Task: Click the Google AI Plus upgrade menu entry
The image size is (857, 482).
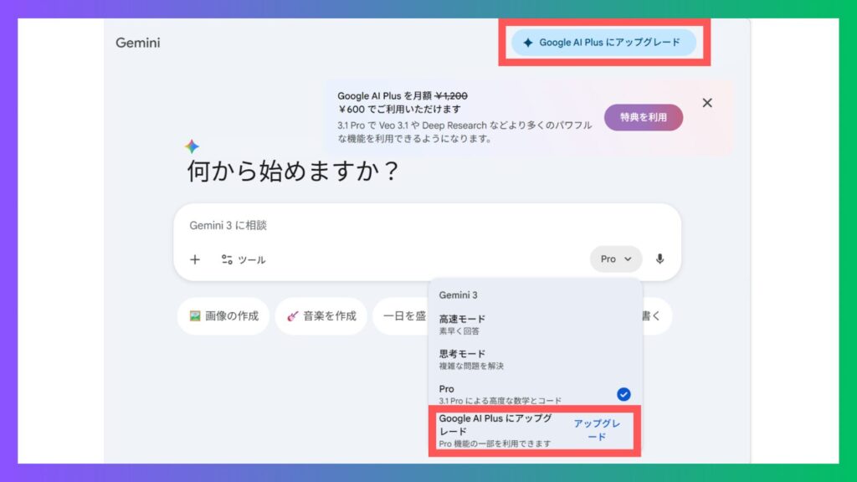Action: (495, 430)
